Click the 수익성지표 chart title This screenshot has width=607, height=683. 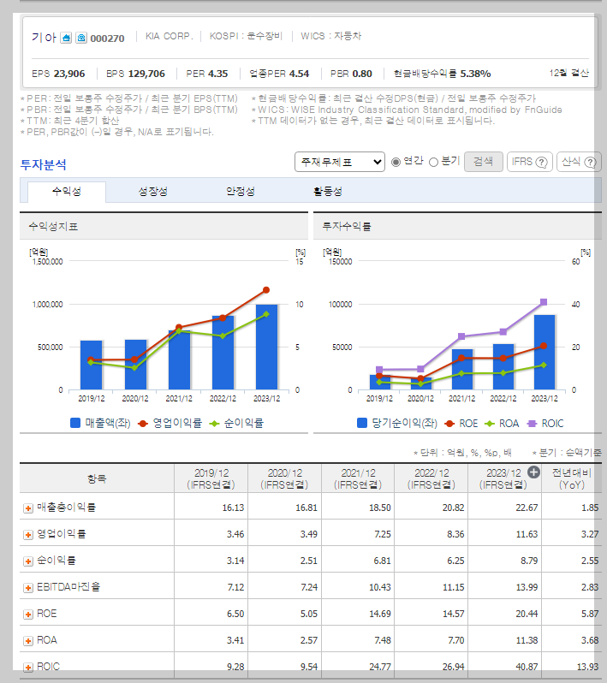(53, 227)
